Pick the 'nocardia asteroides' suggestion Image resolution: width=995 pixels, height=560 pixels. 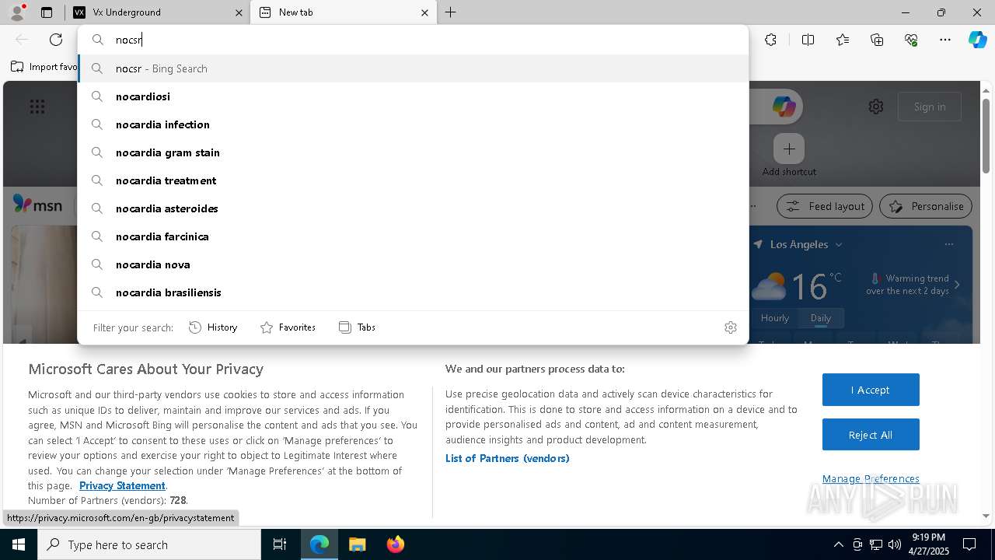413,208
